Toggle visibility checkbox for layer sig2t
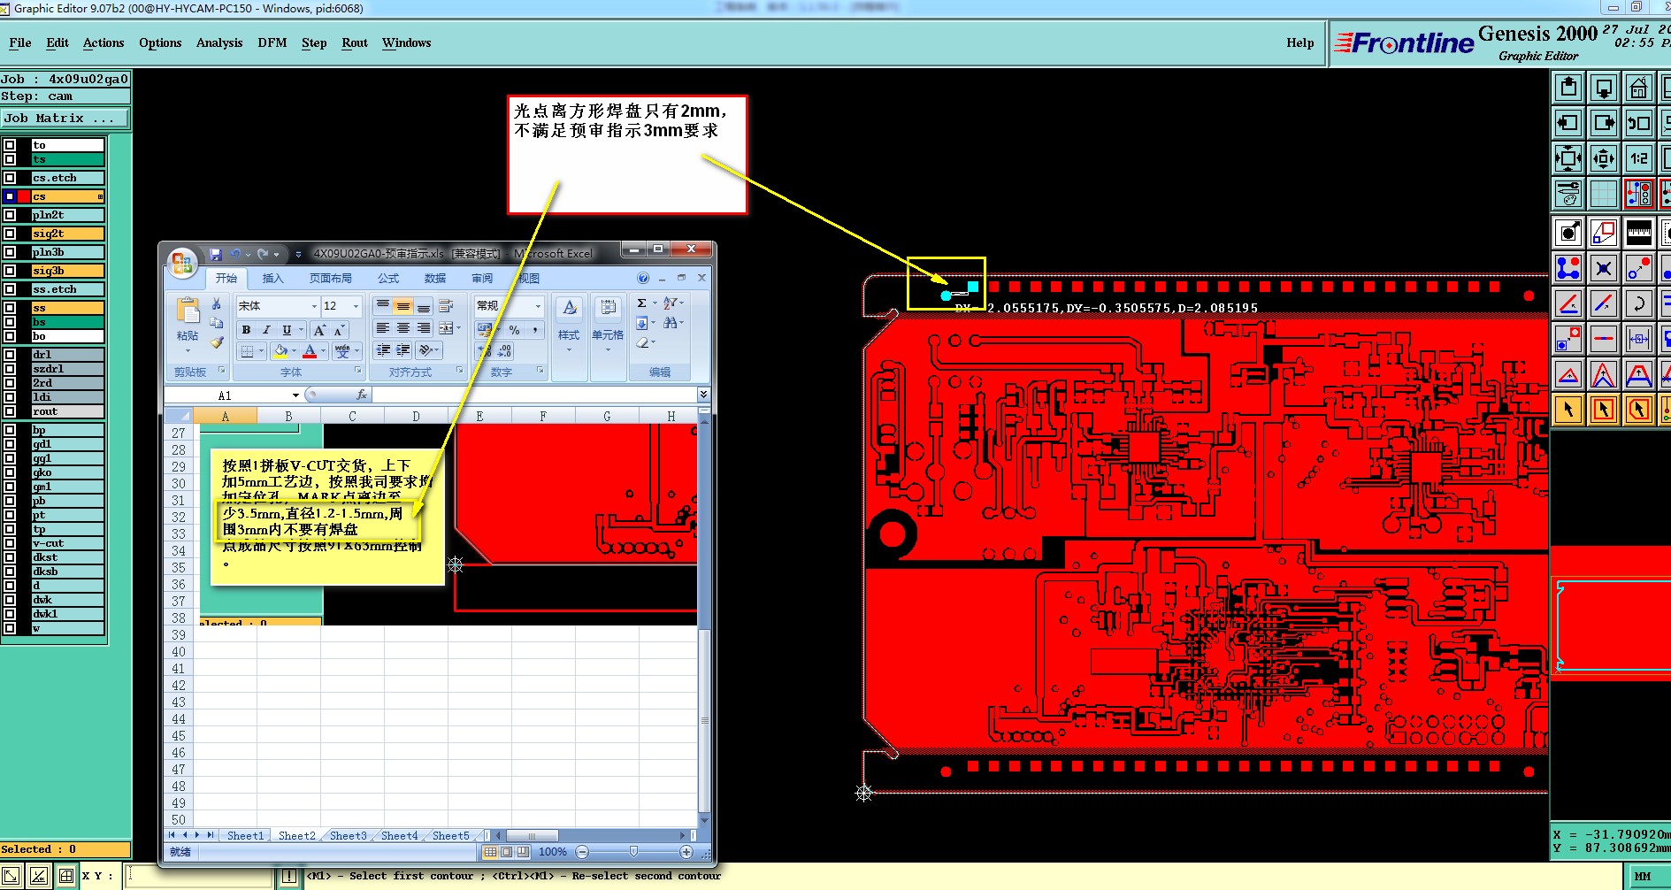This screenshot has width=1671, height=890. 10,234
